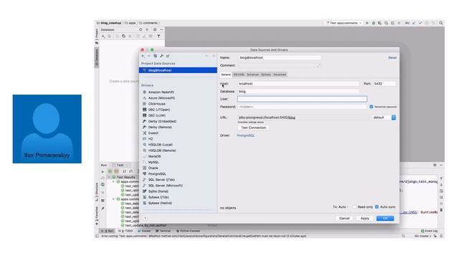This screenshot has height=258, width=459.
Task: Click the Host input field
Action: 298,84
